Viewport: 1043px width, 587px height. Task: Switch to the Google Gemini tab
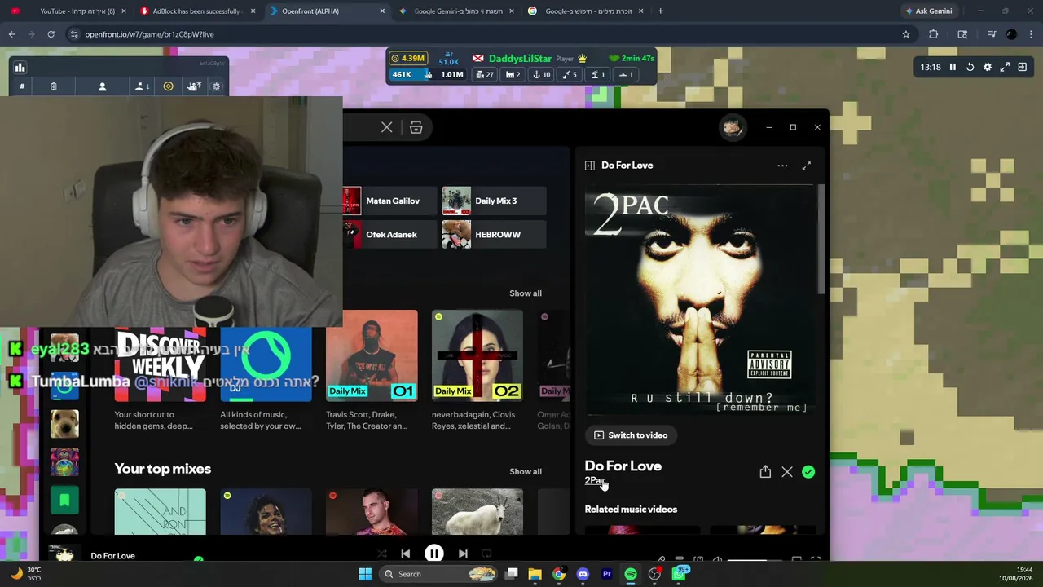click(456, 11)
